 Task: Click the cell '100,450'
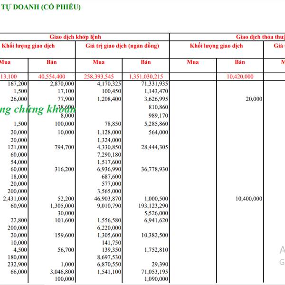pos(112,91)
